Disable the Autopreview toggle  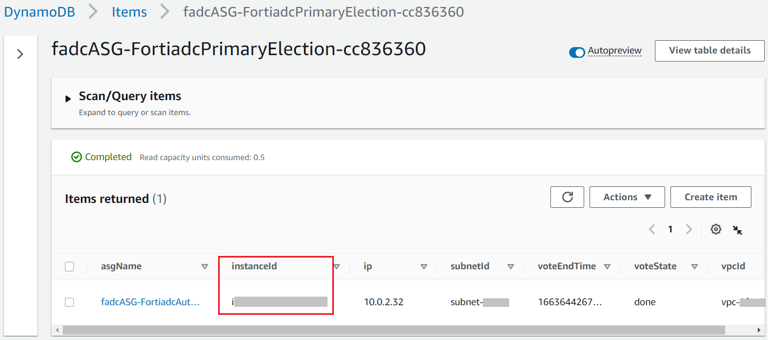(577, 52)
